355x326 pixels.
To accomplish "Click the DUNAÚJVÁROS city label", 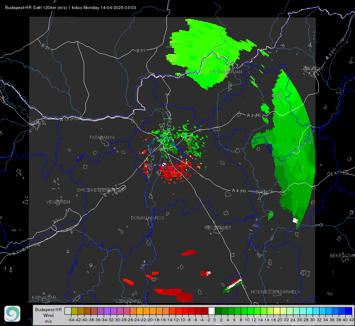I will point(148,218).
